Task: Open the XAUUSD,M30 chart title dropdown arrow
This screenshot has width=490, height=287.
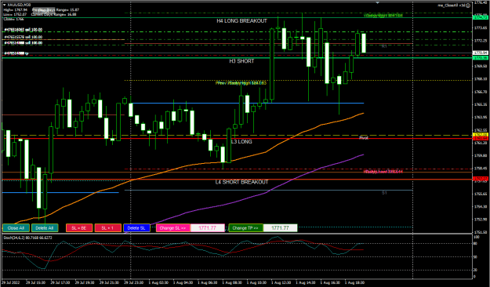Action: point(5,5)
